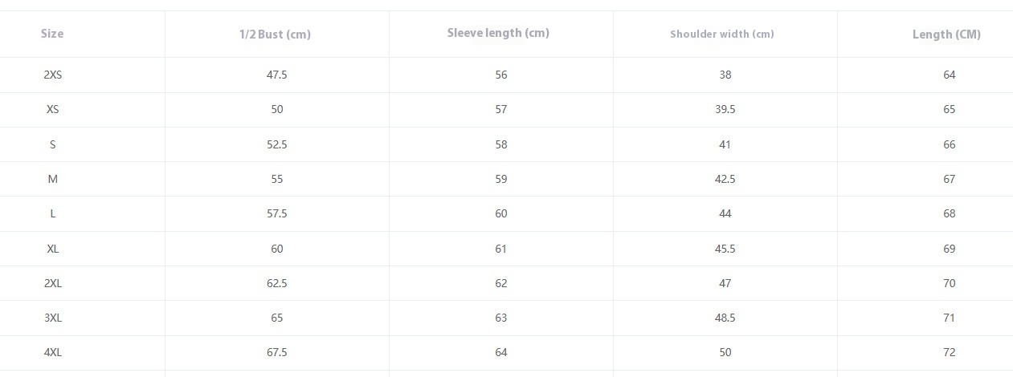Click the length value 72
1013x377 pixels.
coord(950,352)
